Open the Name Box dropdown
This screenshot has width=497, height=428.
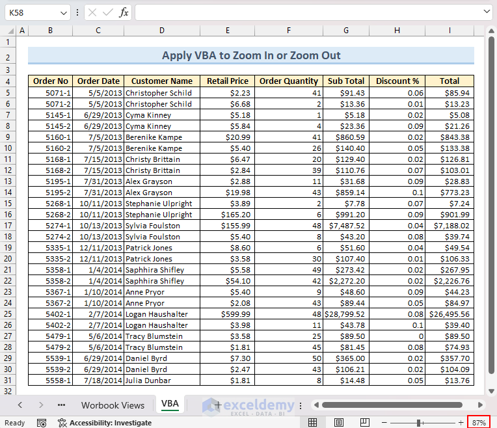63,12
